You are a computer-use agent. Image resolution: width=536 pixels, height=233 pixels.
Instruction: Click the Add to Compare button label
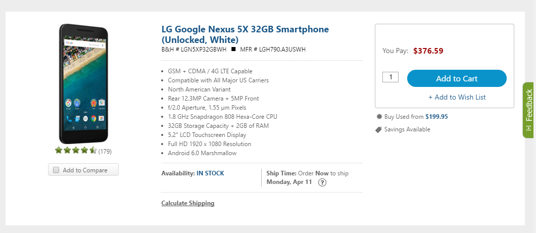(85, 170)
